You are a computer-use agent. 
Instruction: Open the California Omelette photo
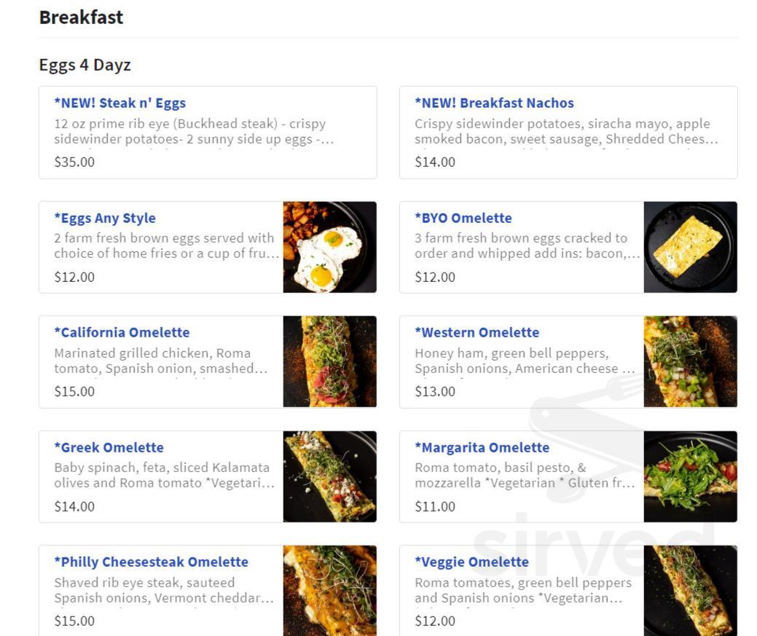330,362
